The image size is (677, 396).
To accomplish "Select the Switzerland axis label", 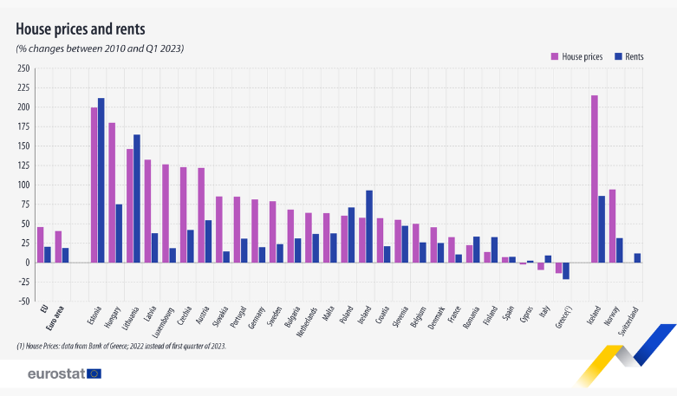I will click(628, 321).
